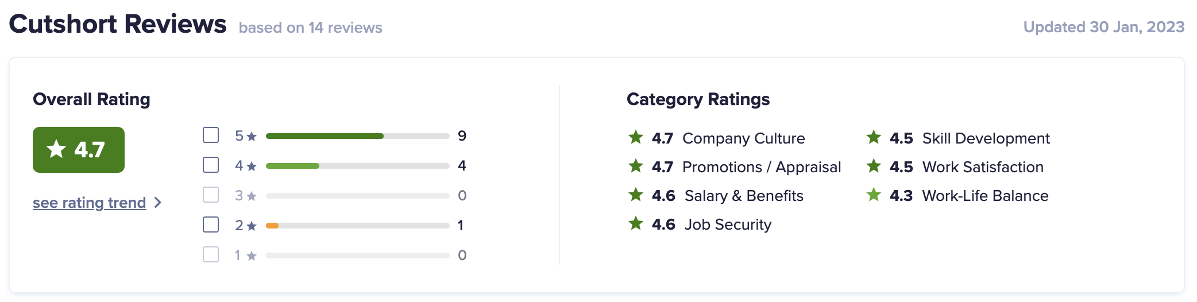Screen dimensions: 1197x302
Task: Click the star icon next to Promotions / Appraisal
Action: 635,166
